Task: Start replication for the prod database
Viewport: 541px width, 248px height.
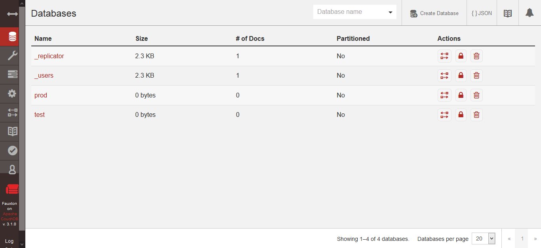Action: pyautogui.click(x=444, y=95)
